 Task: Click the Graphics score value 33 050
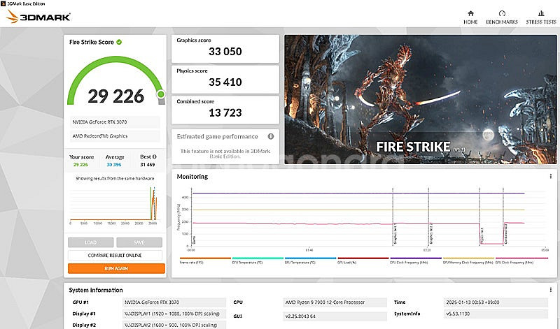(x=225, y=52)
